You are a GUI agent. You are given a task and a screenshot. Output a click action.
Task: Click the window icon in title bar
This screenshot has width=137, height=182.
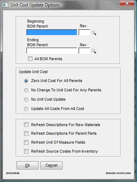click(x=5, y=5)
